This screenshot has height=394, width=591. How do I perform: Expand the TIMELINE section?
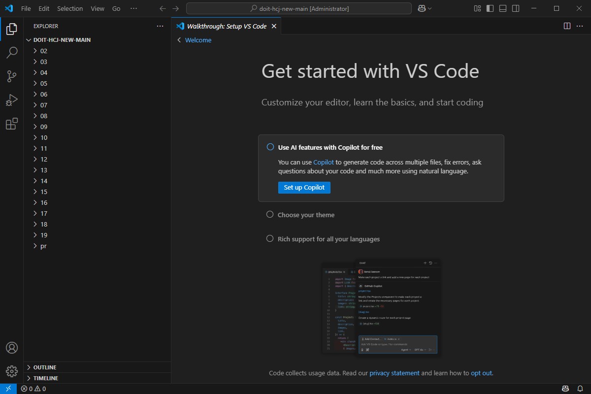tap(97, 378)
